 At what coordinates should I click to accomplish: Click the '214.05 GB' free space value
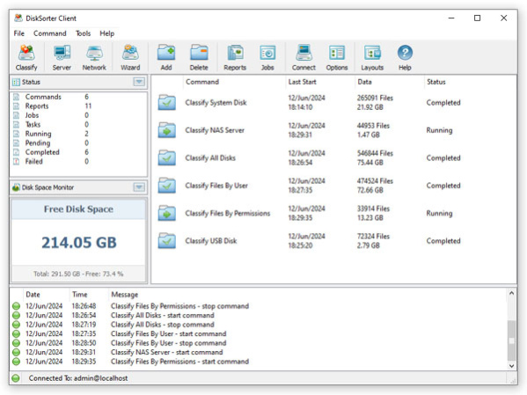[x=79, y=243]
